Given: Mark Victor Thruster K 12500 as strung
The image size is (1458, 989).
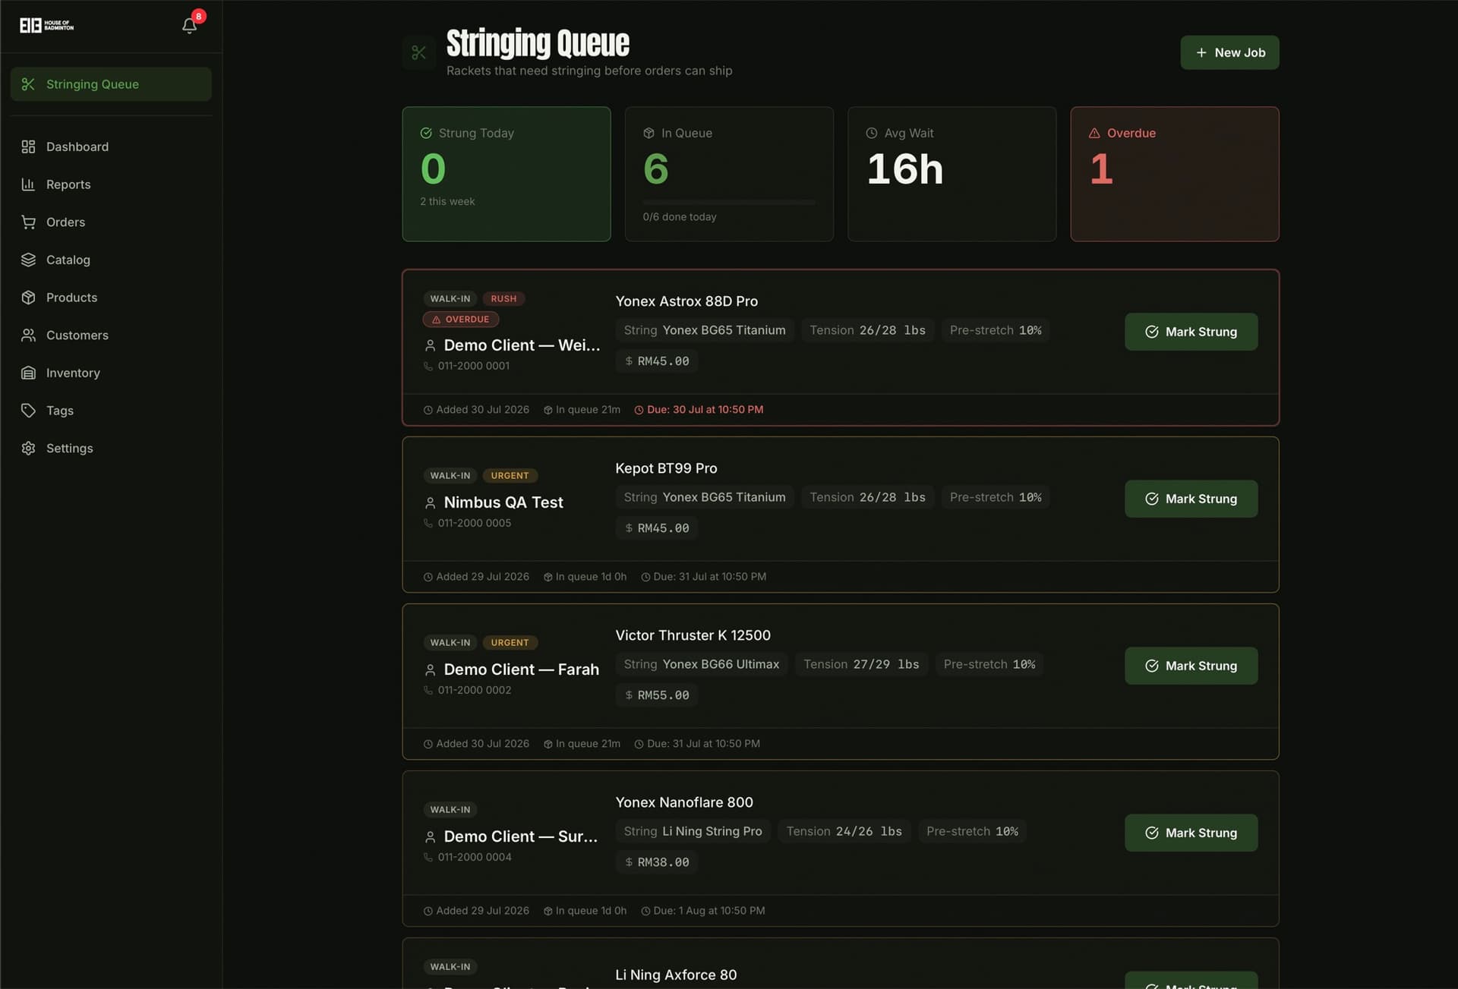Looking at the screenshot, I should (x=1191, y=666).
